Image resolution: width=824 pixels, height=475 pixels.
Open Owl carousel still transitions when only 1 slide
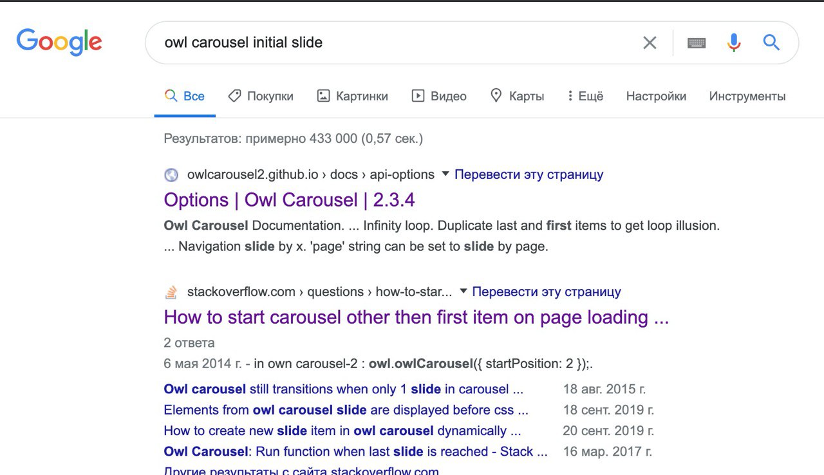[344, 389]
